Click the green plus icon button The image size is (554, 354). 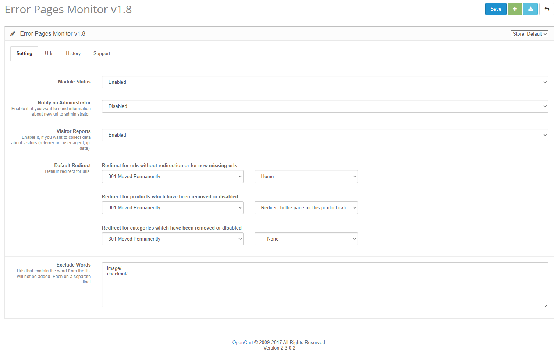515,9
